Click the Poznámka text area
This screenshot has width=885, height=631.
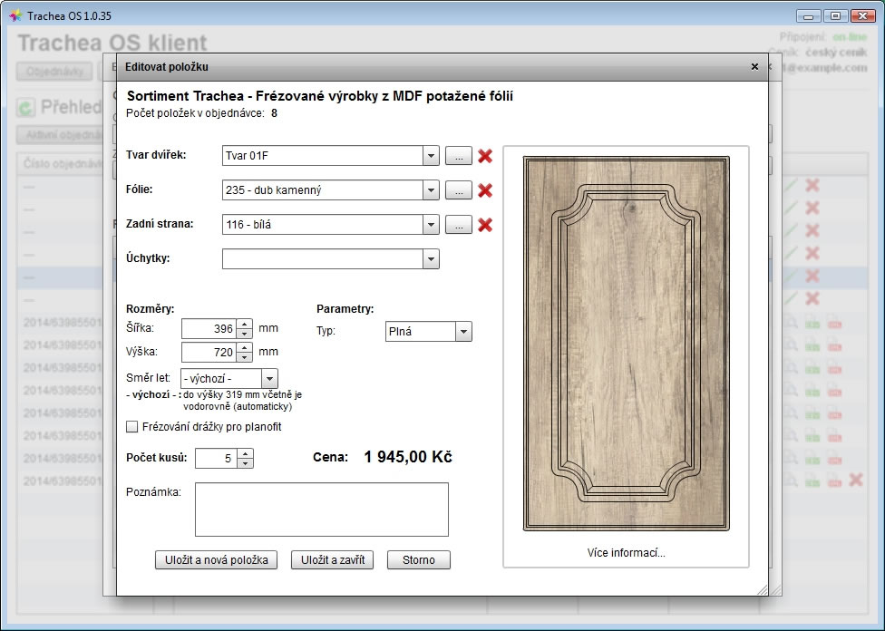pos(321,510)
